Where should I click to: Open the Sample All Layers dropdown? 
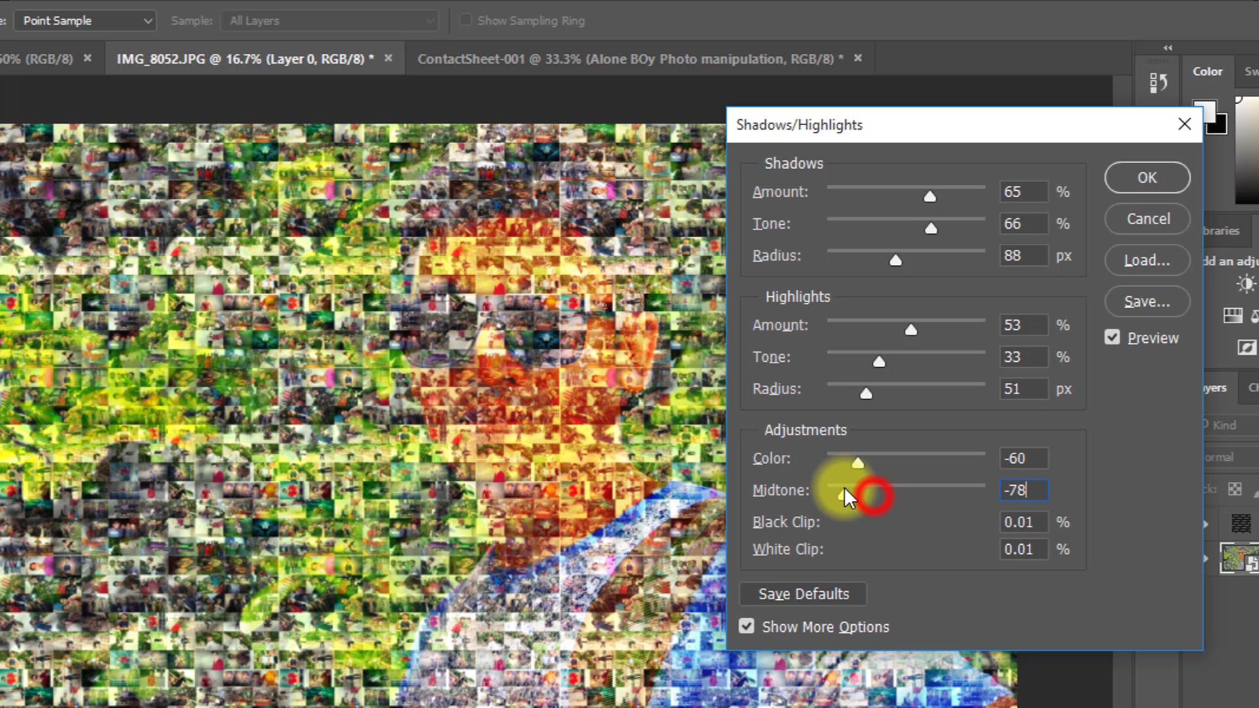329,20
